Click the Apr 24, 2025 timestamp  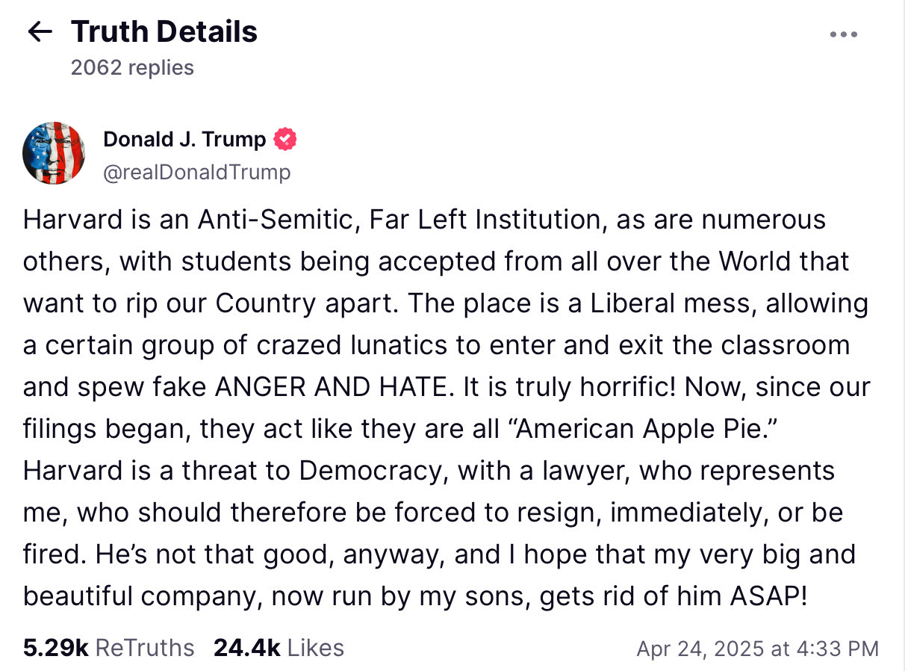point(757,649)
